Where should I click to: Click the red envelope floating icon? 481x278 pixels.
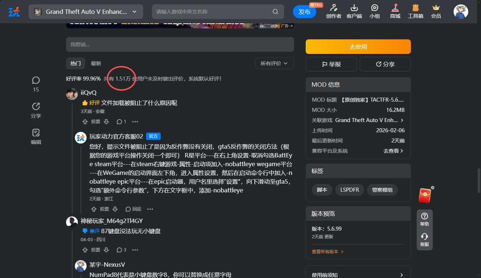(x=425, y=195)
